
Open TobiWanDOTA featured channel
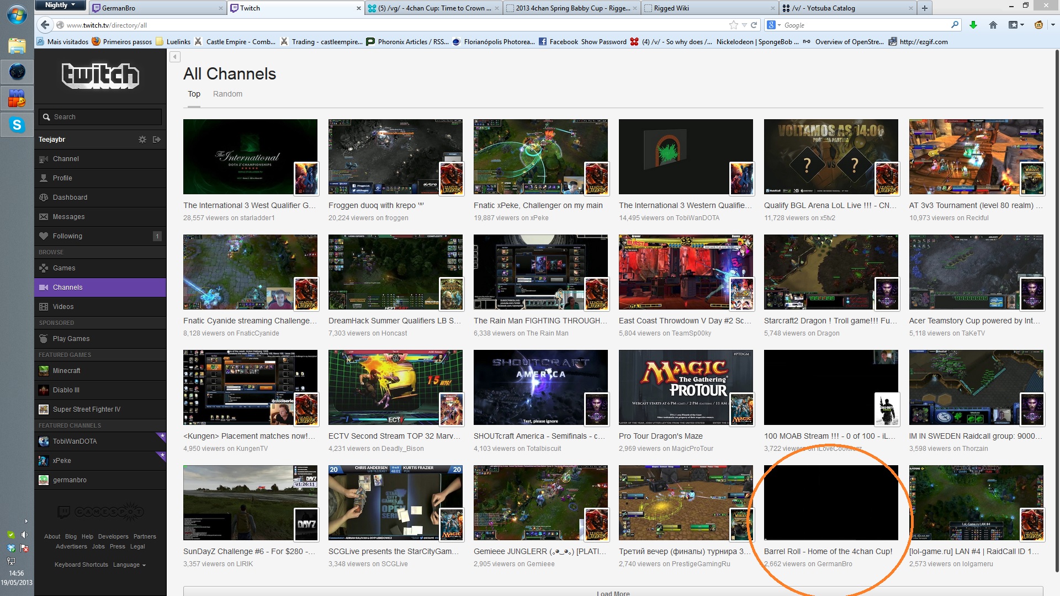100,441
